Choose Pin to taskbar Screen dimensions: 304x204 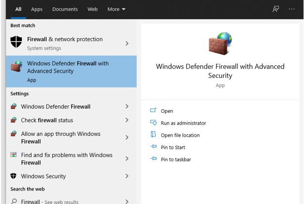pos(176,160)
